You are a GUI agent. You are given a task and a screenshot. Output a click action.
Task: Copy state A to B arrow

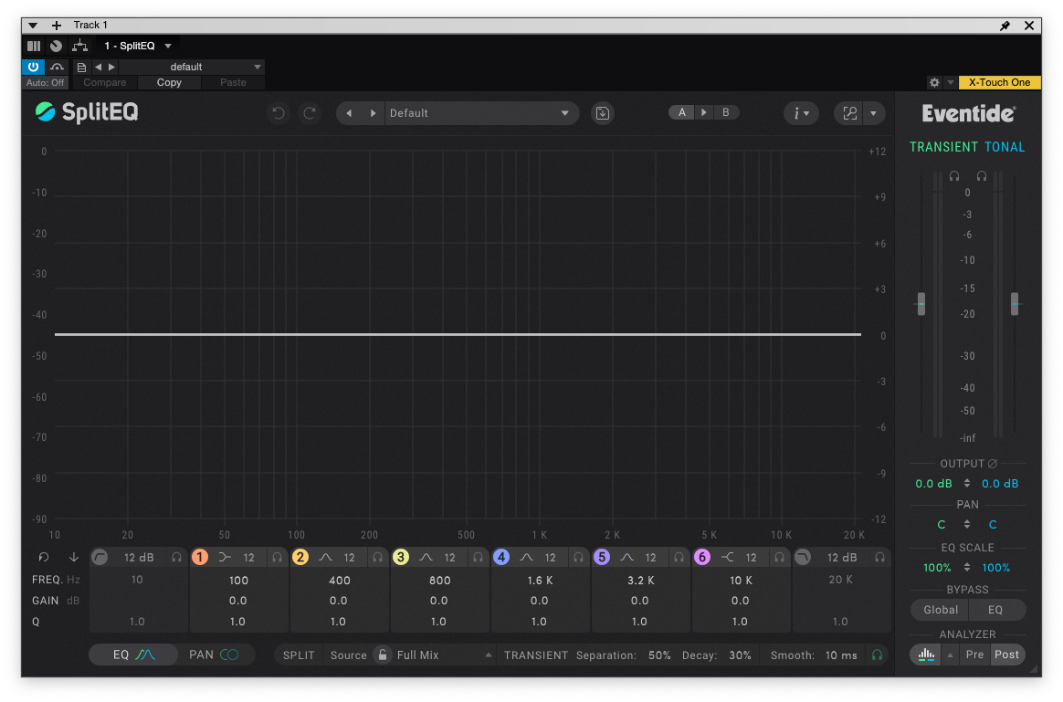pyautogui.click(x=704, y=112)
